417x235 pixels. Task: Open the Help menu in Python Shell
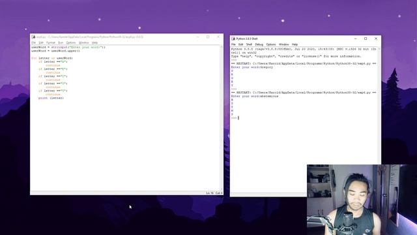tap(295, 44)
